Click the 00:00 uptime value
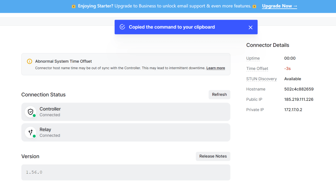336x193 pixels. click(290, 58)
